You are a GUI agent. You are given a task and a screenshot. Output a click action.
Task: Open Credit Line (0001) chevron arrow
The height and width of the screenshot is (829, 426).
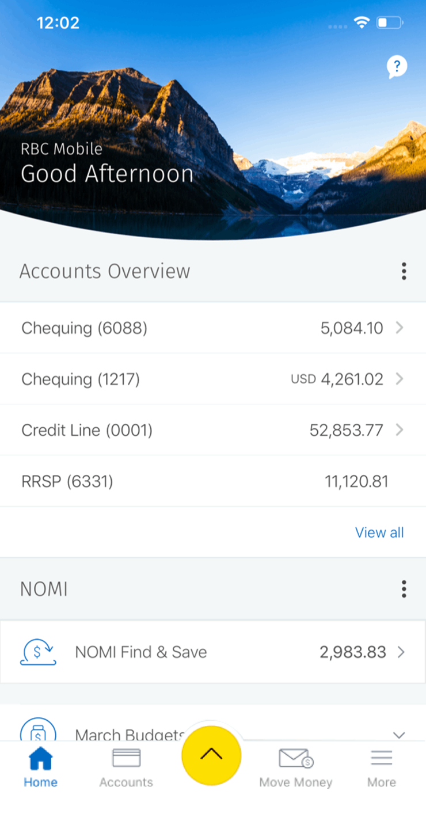[x=400, y=430]
